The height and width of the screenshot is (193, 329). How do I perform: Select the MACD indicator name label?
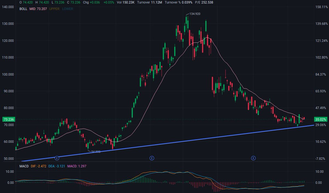click(x=24, y=166)
